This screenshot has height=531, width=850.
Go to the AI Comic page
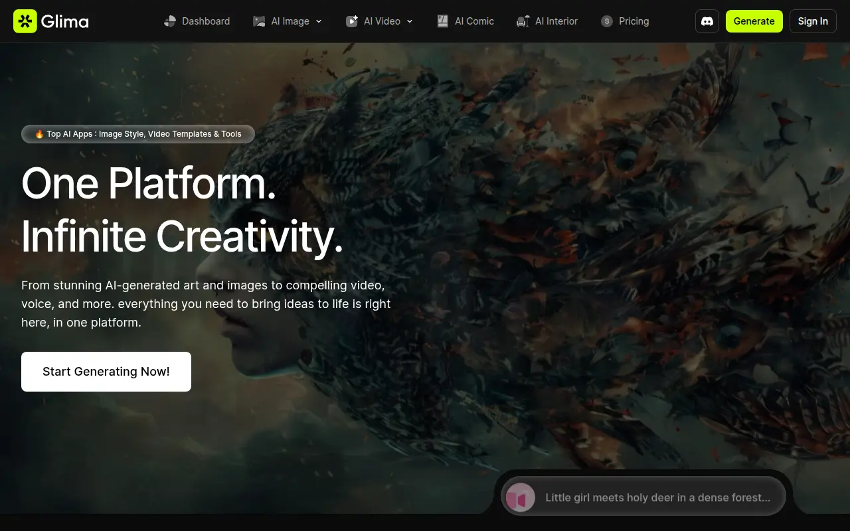click(x=466, y=21)
